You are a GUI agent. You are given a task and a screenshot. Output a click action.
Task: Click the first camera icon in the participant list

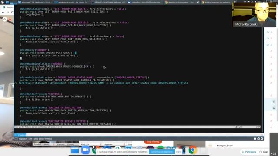pos(268,32)
